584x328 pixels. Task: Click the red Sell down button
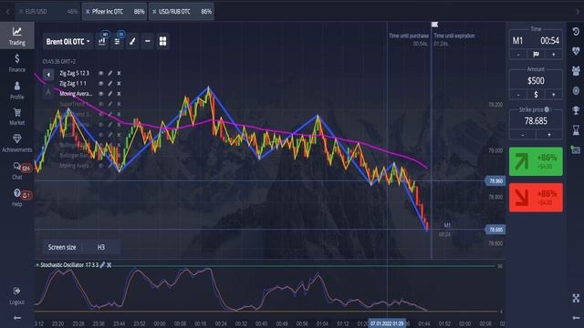pos(536,198)
